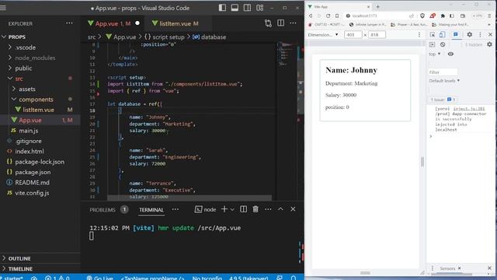Switch to the listItem.vue editor tab

175,23
